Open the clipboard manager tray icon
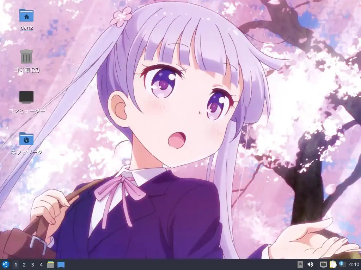361x270 pixels. click(333, 264)
